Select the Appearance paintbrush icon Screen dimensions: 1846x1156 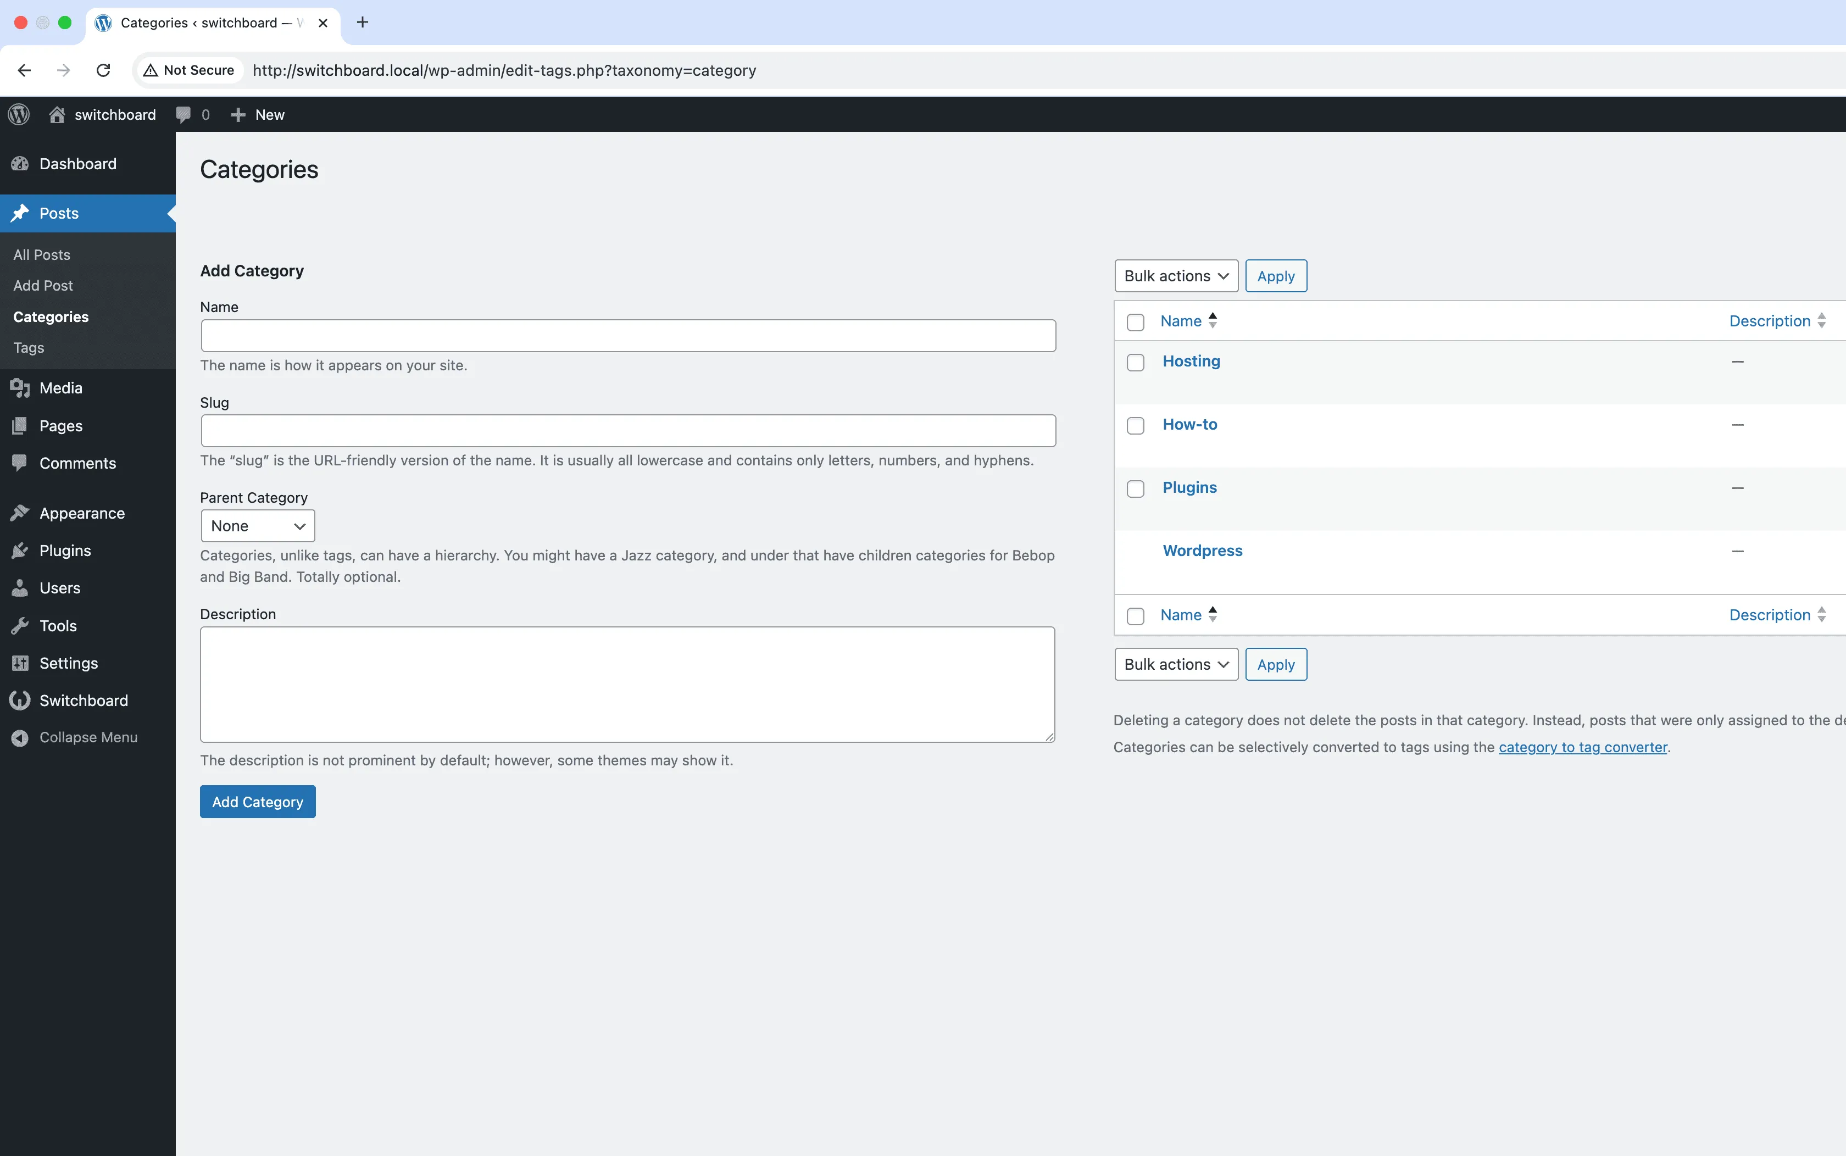point(21,512)
